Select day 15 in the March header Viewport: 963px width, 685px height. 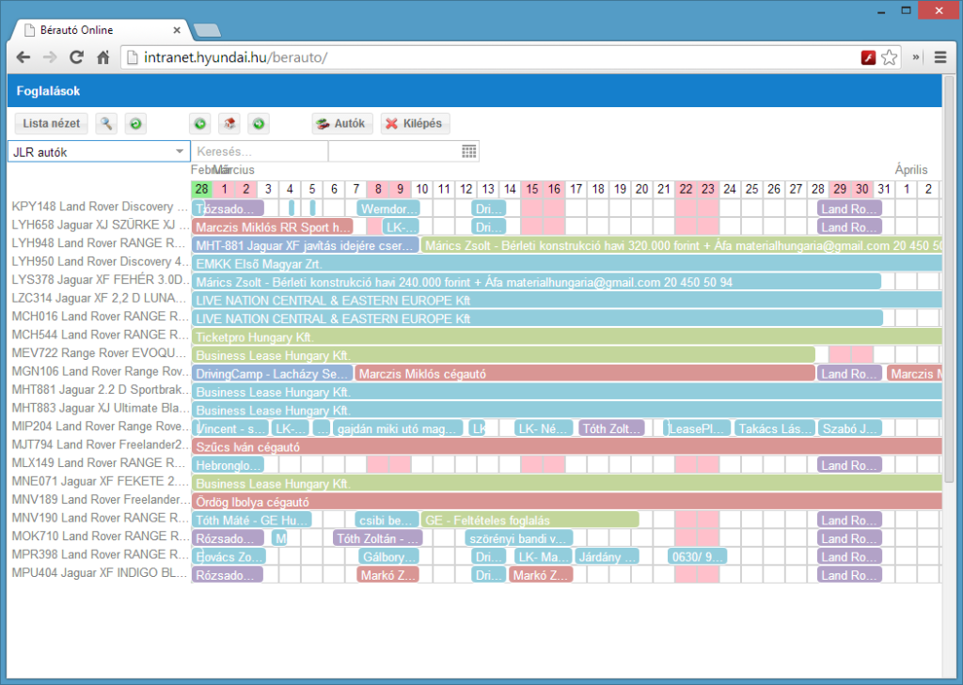pyautogui.click(x=532, y=189)
